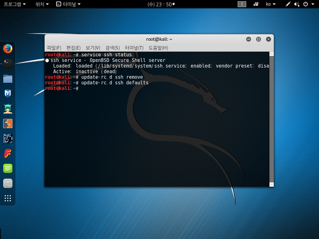Click the 'OpenBSD Secure Shell server' text
Screen dimensions: 319x239
click(x=128, y=61)
